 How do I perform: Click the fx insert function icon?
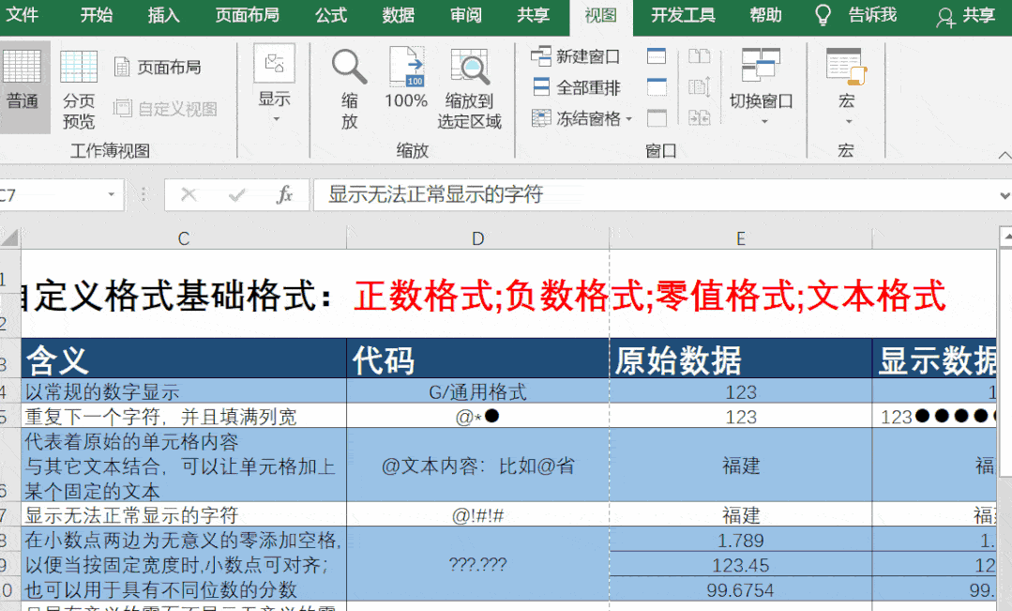(x=284, y=194)
